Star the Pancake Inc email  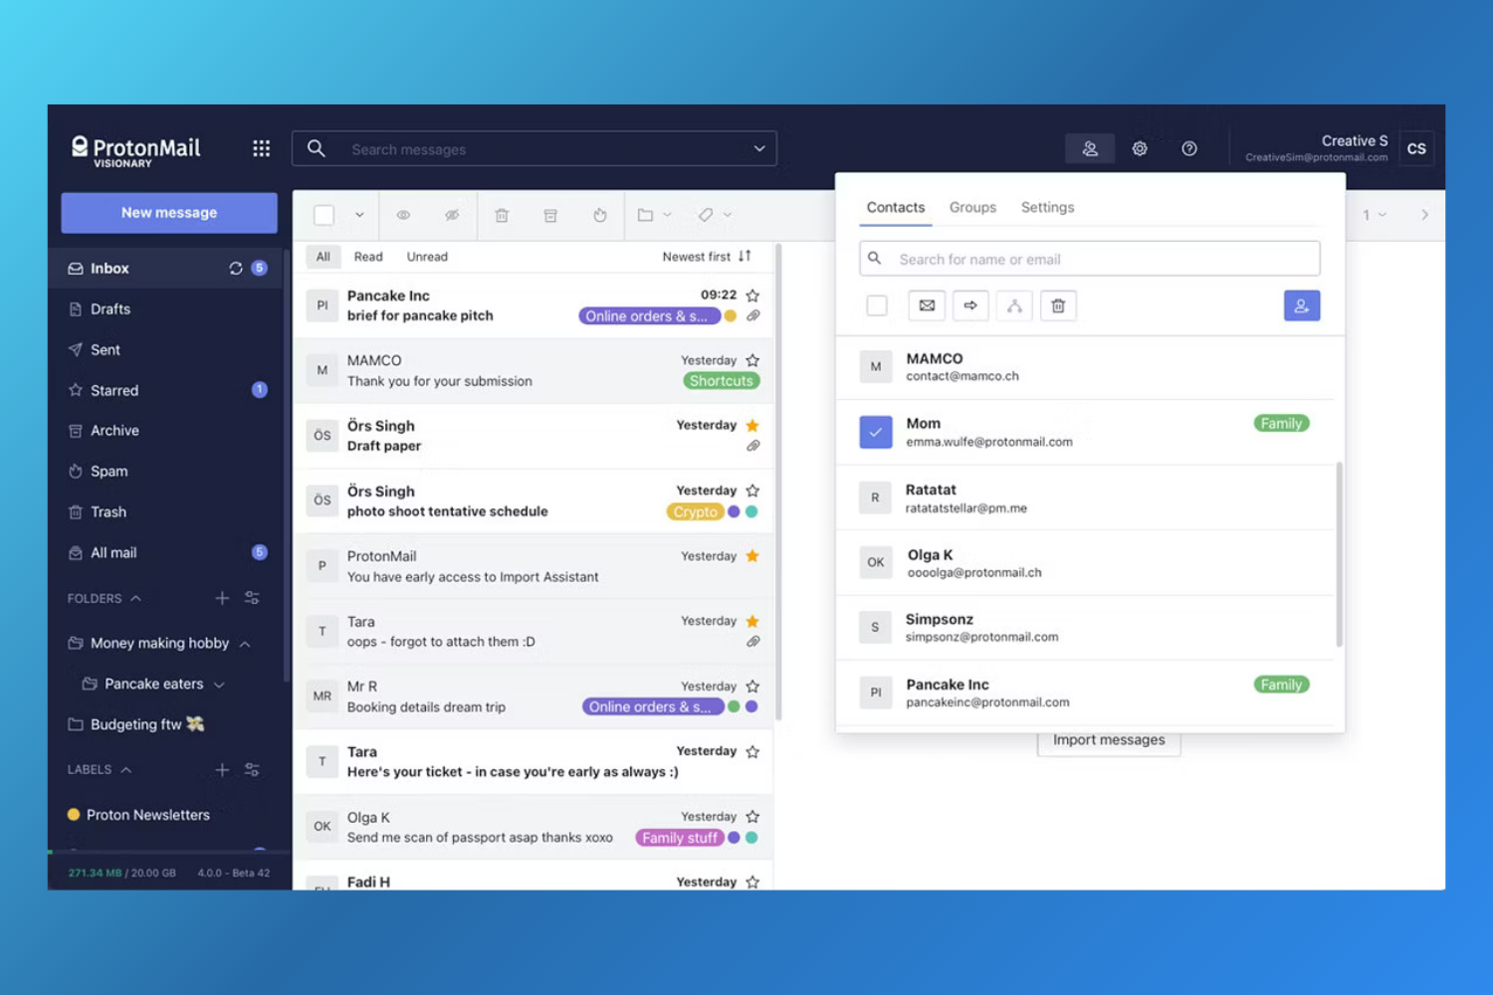(752, 295)
